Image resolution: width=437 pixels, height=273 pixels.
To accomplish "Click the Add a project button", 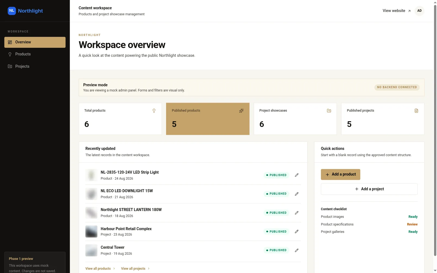I will tap(369, 189).
